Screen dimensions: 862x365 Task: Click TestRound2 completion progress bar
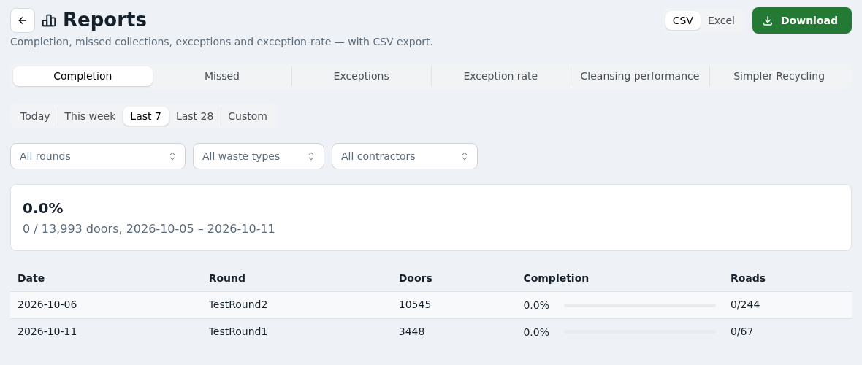tap(640, 306)
